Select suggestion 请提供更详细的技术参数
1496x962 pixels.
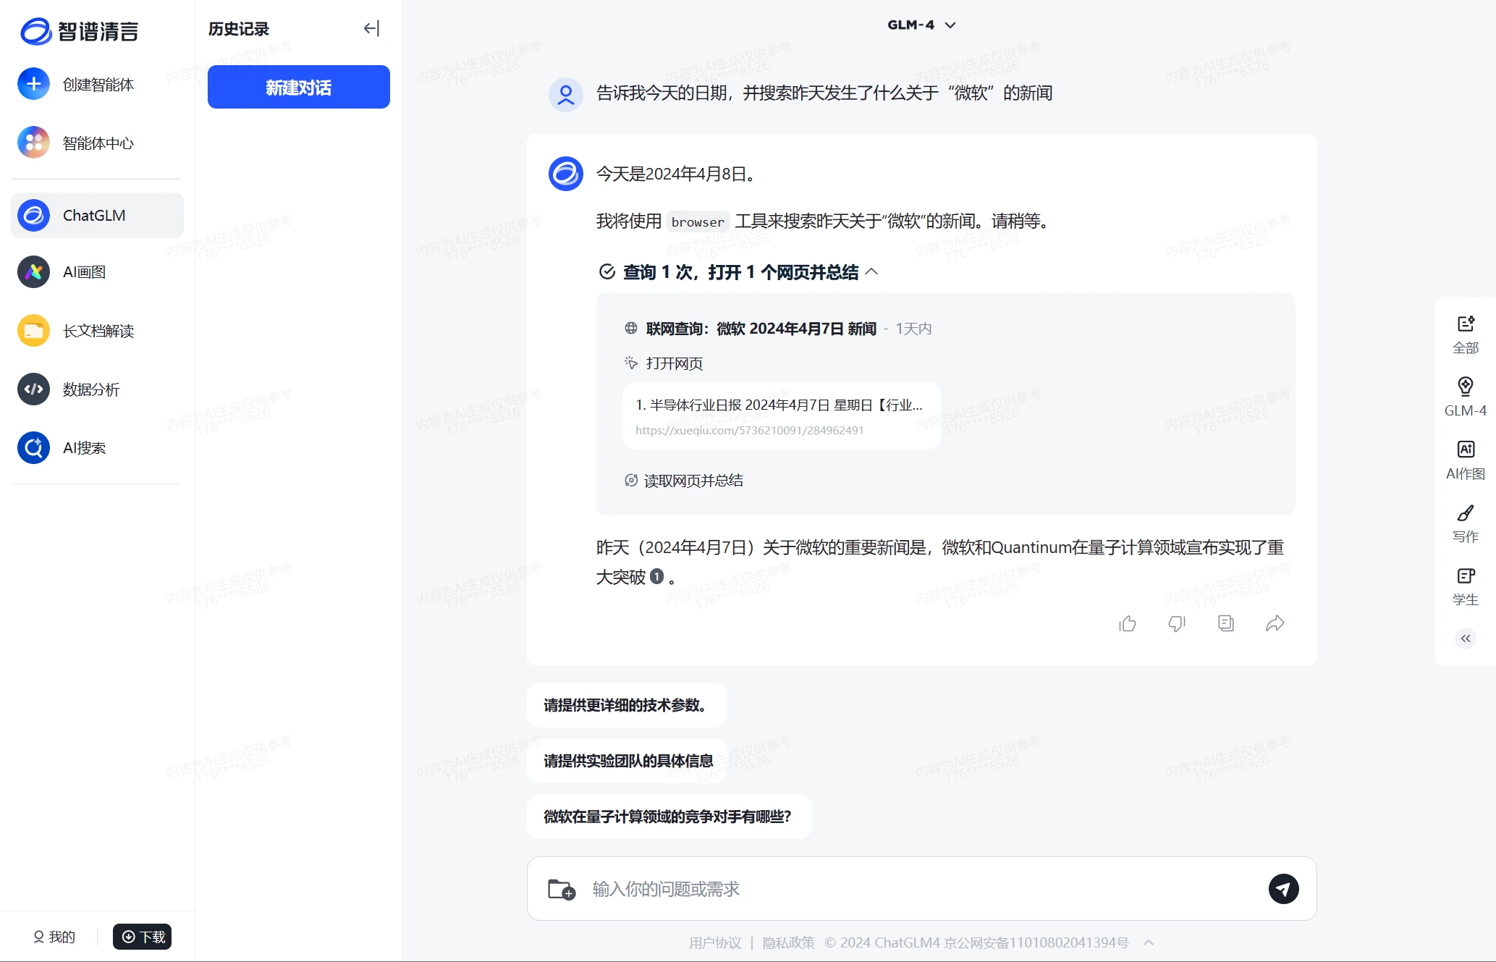tap(627, 705)
